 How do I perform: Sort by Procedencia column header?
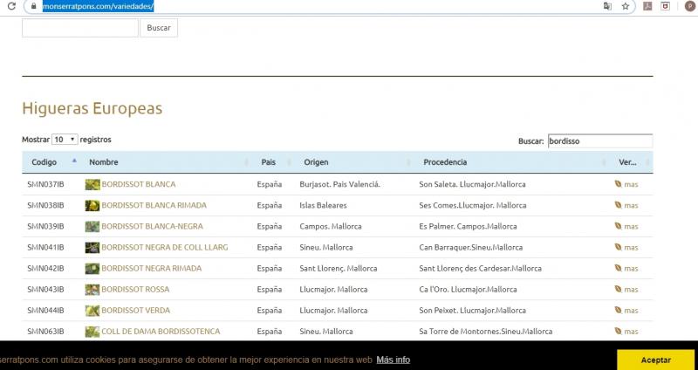click(445, 162)
